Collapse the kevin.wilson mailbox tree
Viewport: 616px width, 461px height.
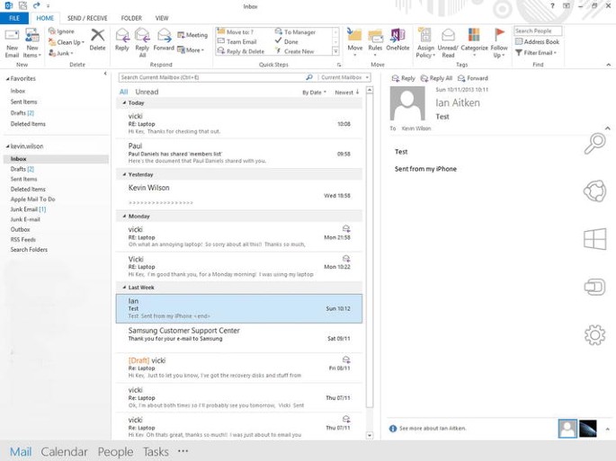pyautogui.click(x=7, y=146)
